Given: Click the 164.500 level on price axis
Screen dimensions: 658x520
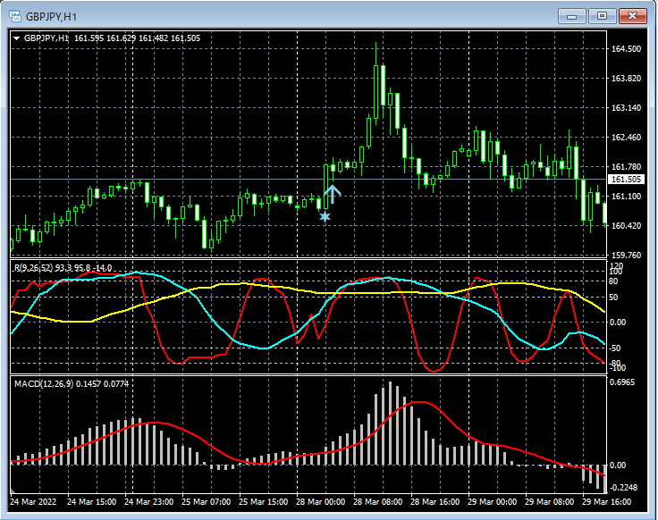Looking at the screenshot, I should (x=624, y=49).
